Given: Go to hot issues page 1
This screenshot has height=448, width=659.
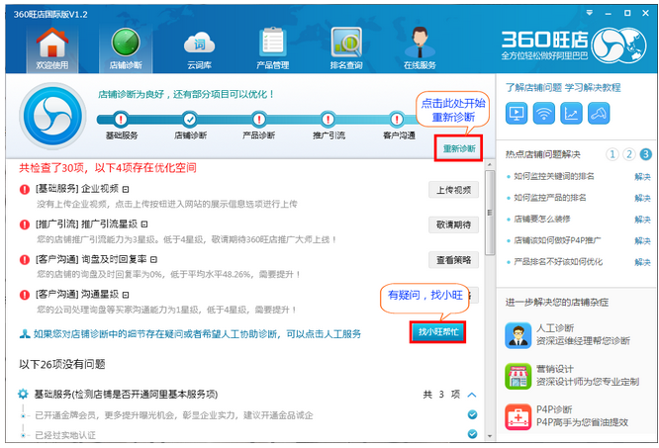Looking at the screenshot, I should coord(612,154).
